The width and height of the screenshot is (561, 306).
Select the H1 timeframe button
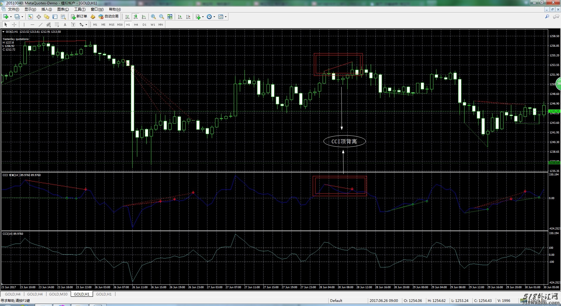(128, 25)
